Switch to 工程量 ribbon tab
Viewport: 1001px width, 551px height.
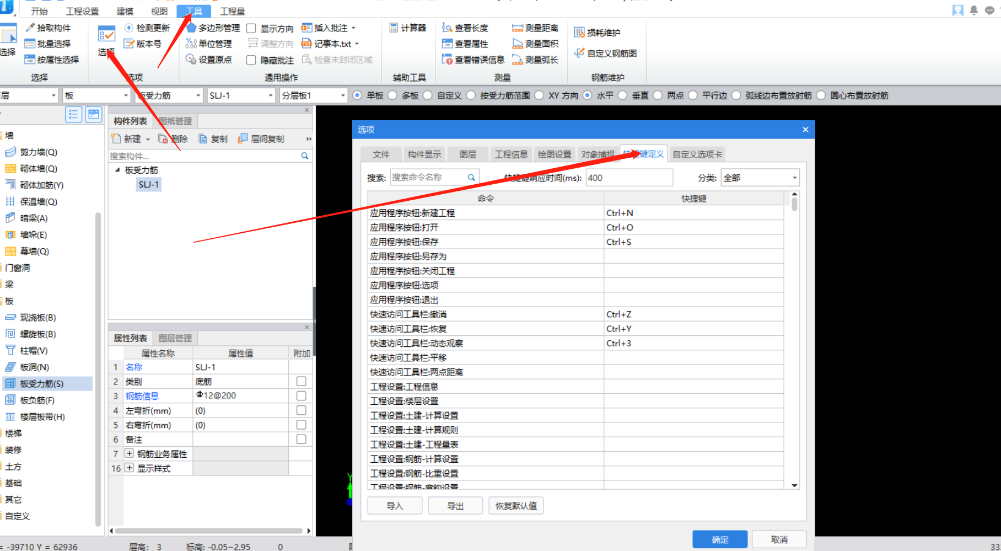coord(232,11)
